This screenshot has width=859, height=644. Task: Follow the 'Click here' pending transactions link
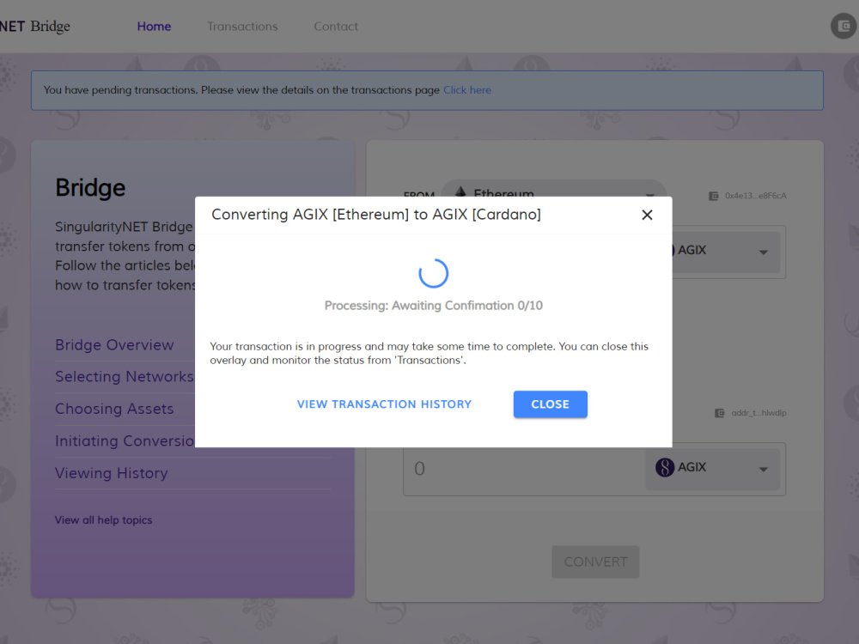click(467, 90)
